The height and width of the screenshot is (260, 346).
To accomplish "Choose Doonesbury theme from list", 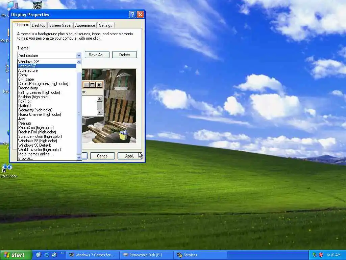I will (47, 88).
